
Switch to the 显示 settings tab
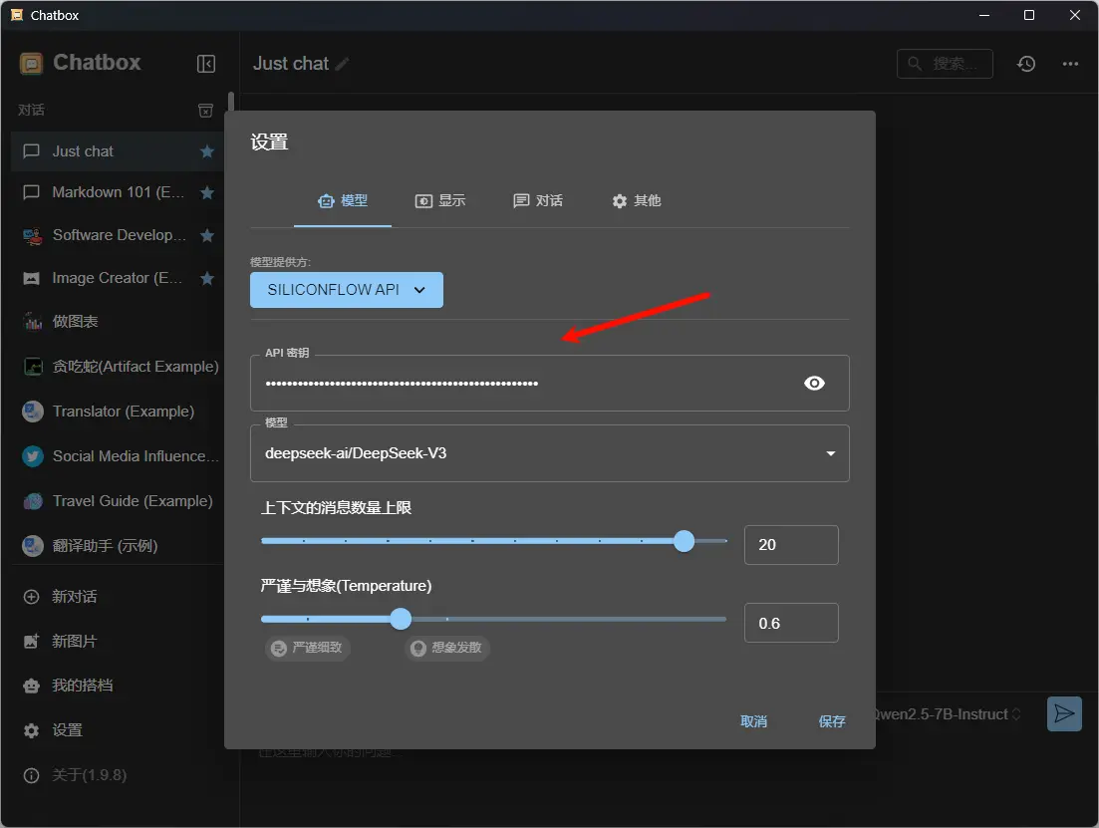coord(441,200)
